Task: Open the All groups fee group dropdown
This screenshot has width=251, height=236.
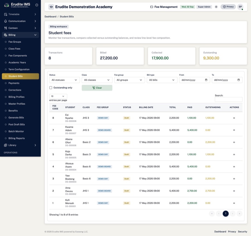Action: coord(129,80)
